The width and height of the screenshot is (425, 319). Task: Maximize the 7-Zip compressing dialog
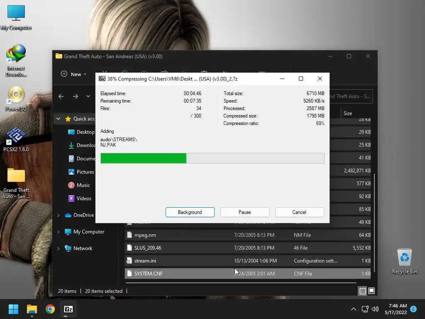point(300,79)
